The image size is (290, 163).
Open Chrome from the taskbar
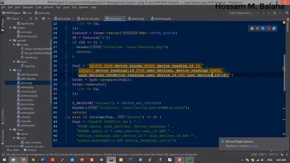click(33, 160)
